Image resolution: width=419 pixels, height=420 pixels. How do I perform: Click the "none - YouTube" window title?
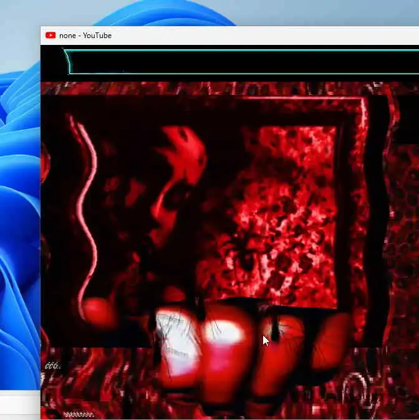click(x=85, y=36)
